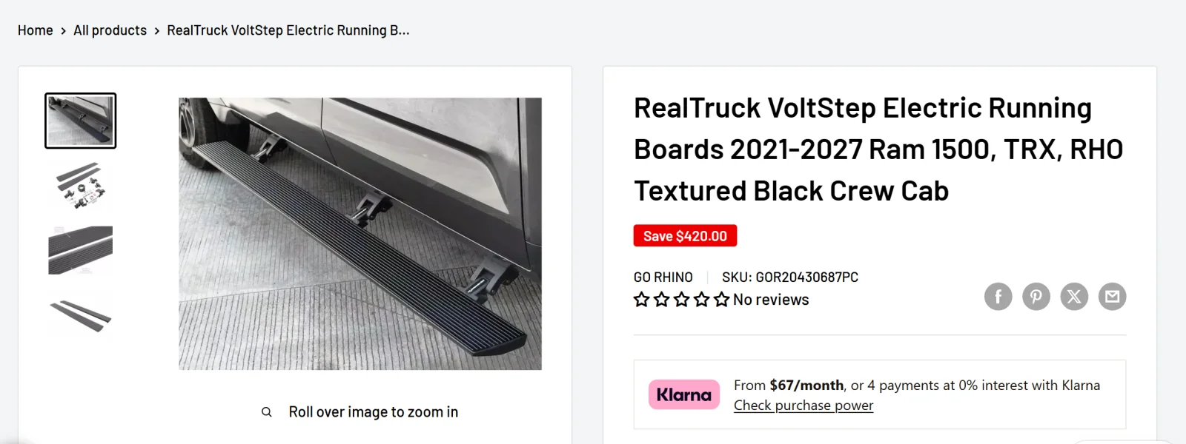Select the hardware parts kit thumbnail
Screen dimensions: 1186x444
[x=81, y=185]
